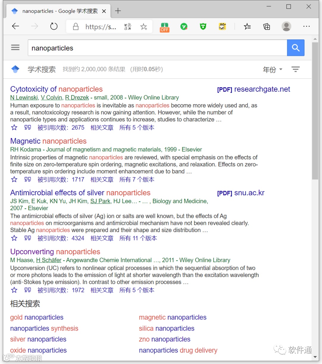This screenshot has width=322, height=364.
Task: Open 被引用次数: 4324 citations link
Action: (x=61, y=238)
